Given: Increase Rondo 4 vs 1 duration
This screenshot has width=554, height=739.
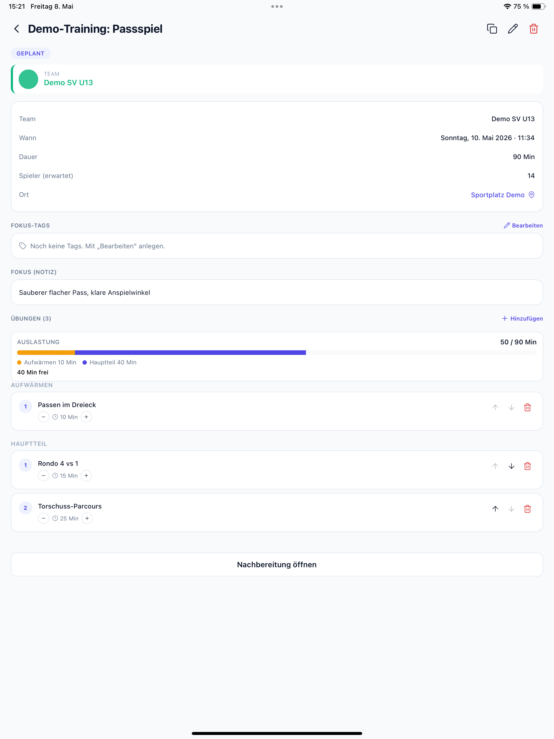Looking at the screenshot, I should click(86, 476).
